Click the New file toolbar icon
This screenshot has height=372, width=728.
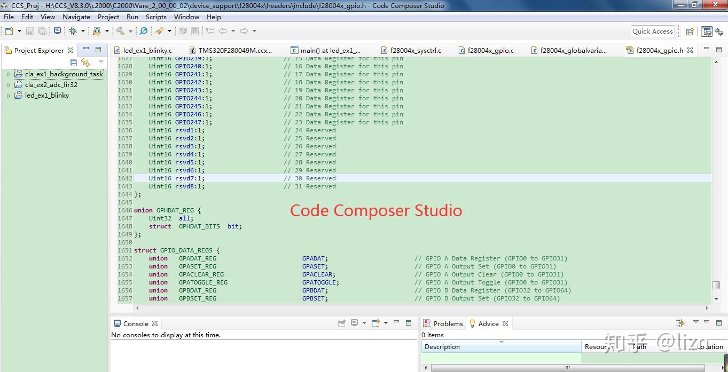pyautogui.click(x=9, y=31)
